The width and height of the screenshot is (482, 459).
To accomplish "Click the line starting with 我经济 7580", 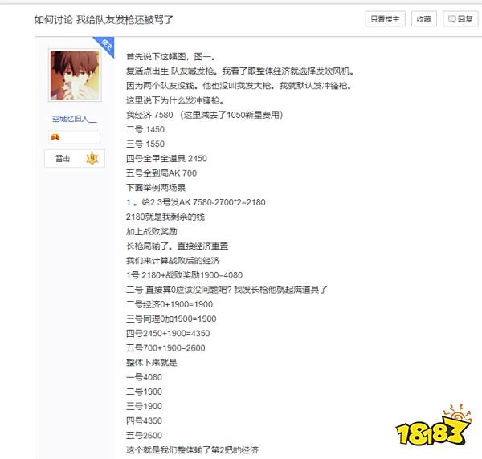I will [x=205, y=115].
